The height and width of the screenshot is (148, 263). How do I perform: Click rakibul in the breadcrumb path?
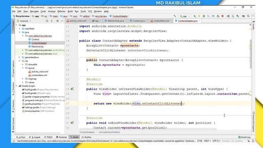pos(86,16)
